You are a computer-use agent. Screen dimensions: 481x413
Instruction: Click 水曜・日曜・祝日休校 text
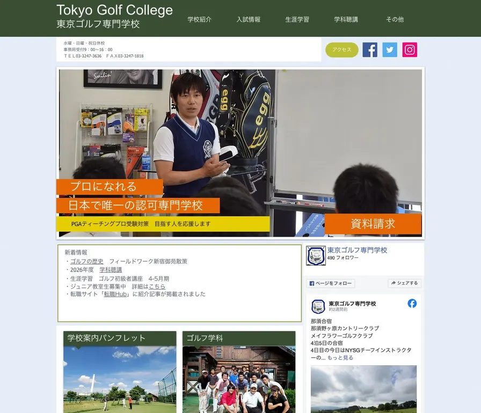[x=84, y=43]
